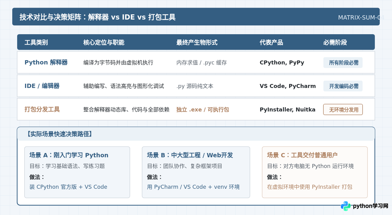Click the Python logo icon at bottom right
Viewport: 392px width, 215px height.
point(346,206)
